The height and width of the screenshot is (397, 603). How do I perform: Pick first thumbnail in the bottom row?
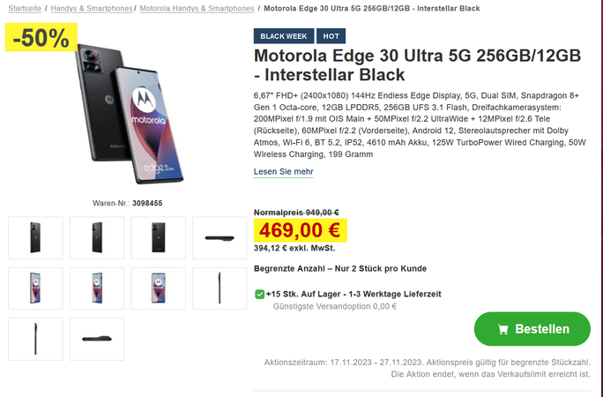35,339
